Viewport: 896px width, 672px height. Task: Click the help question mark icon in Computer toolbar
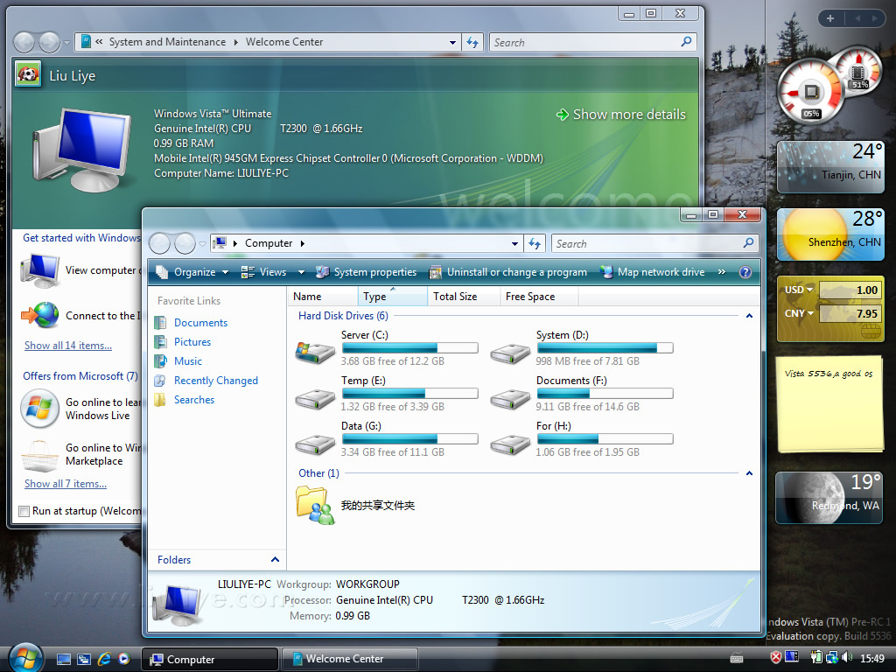[x=745, y=273]
